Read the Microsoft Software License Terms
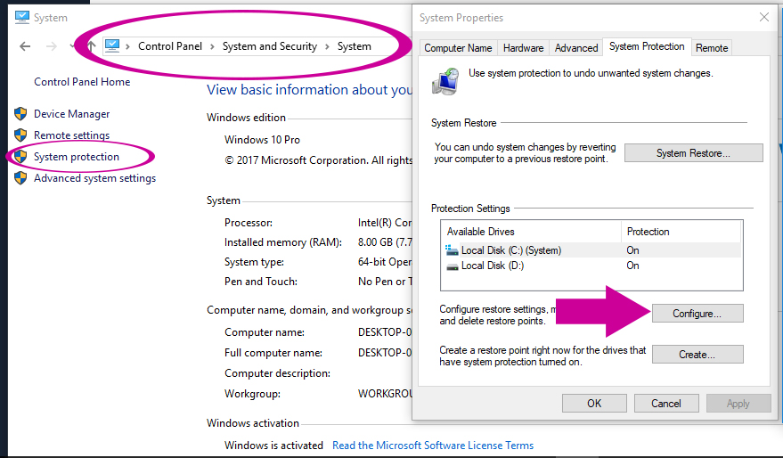The height and width of the screenshot is (458, 783). point(433,446)
